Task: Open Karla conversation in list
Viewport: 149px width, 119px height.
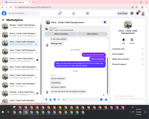Action: 20,68
